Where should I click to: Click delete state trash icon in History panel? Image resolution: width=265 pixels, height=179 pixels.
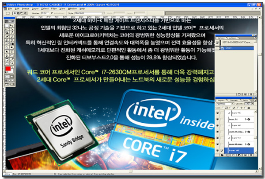[x=251, y=94]
